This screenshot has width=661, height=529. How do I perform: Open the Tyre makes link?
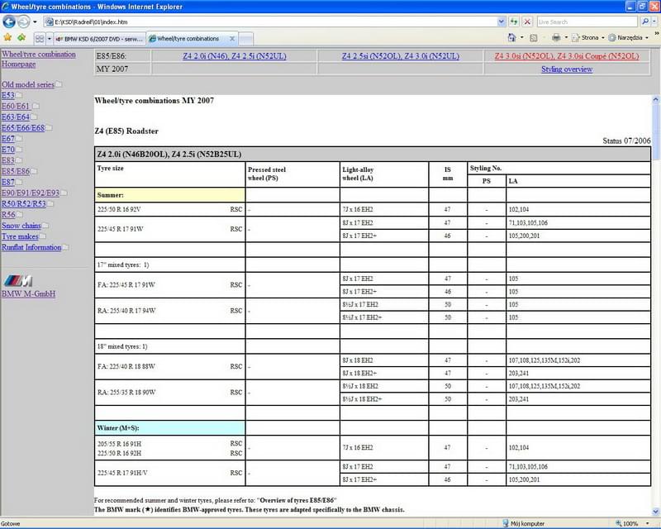pyautogui.click(x=20, y=236)
